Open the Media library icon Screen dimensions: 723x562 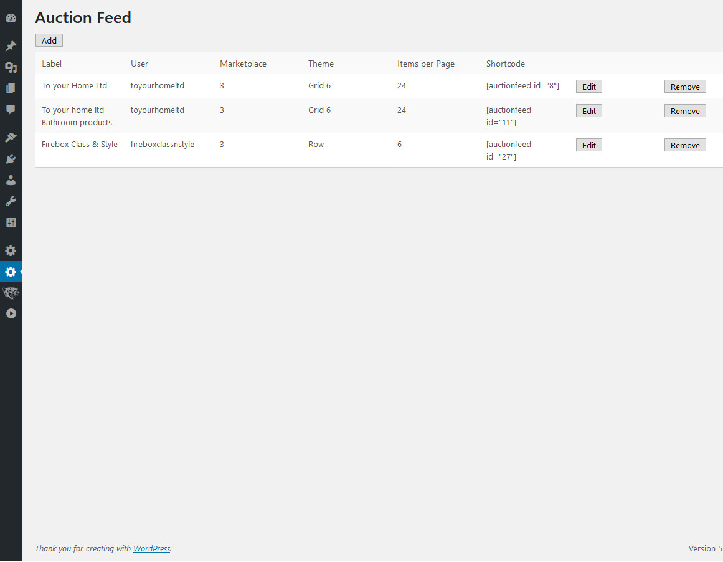(x=11, y=67)
